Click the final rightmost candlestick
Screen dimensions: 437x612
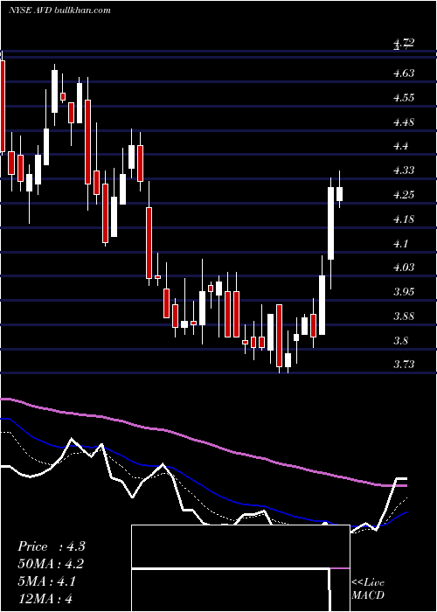(x=339, y=190)
